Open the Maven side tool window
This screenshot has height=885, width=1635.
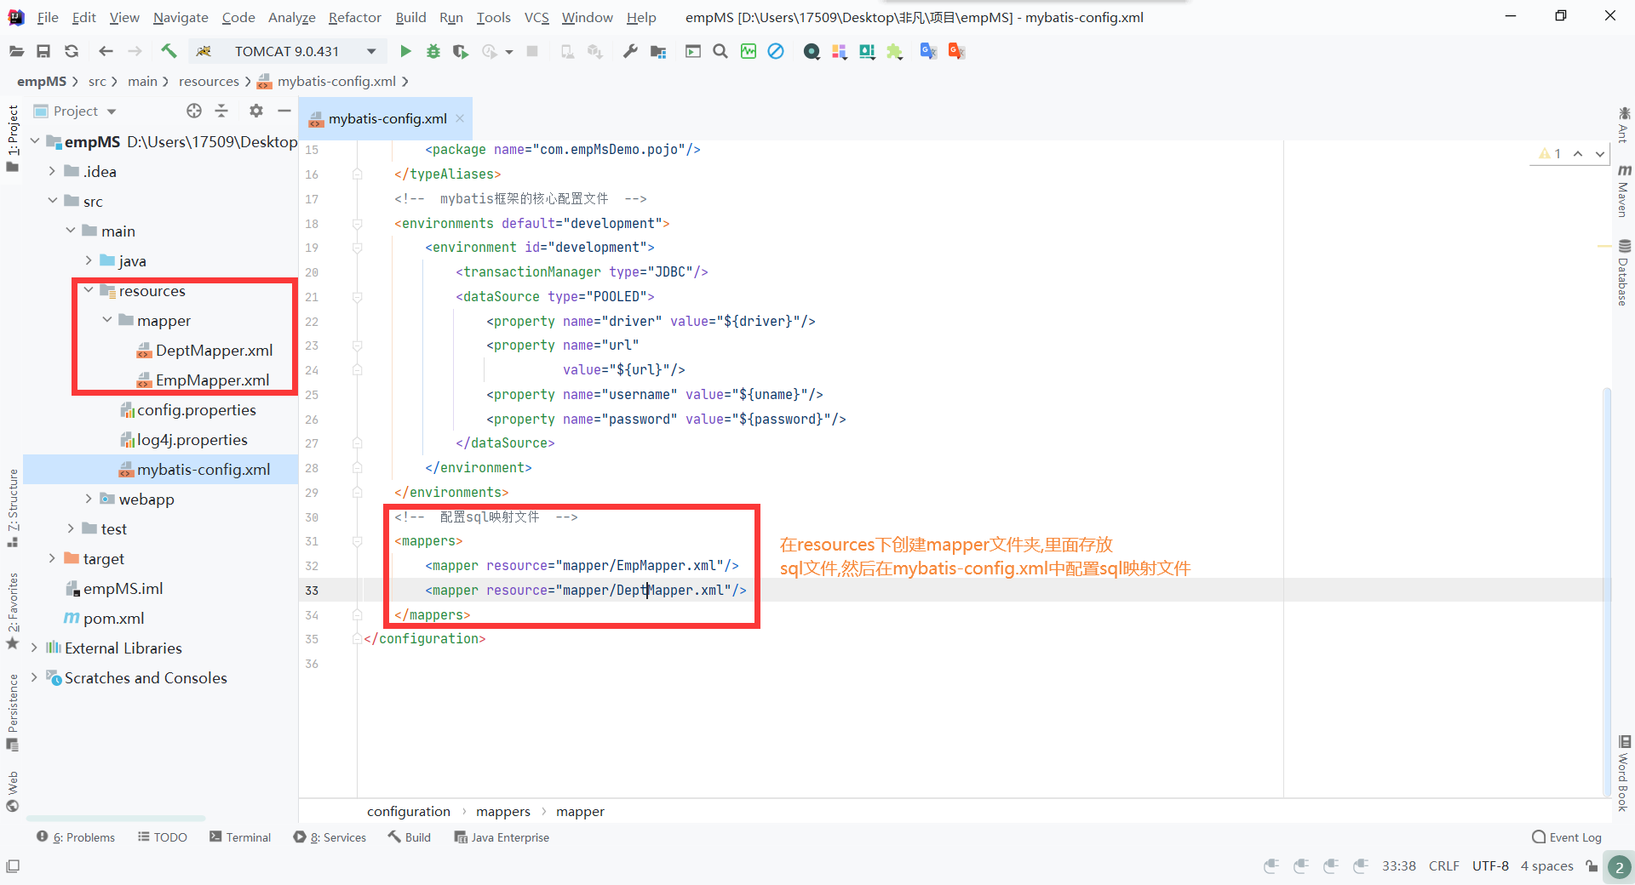tap(1624, 191)
